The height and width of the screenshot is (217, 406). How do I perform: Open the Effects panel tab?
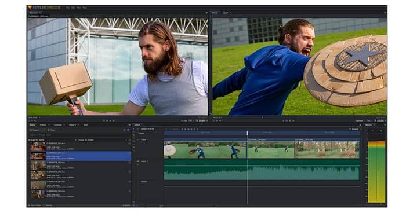[x=43, y=125]
